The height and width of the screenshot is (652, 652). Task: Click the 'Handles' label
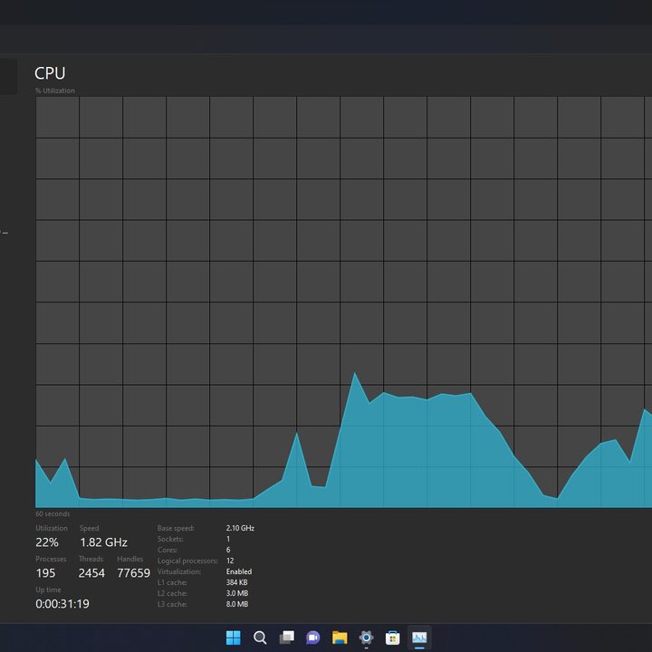click(130, 559)
